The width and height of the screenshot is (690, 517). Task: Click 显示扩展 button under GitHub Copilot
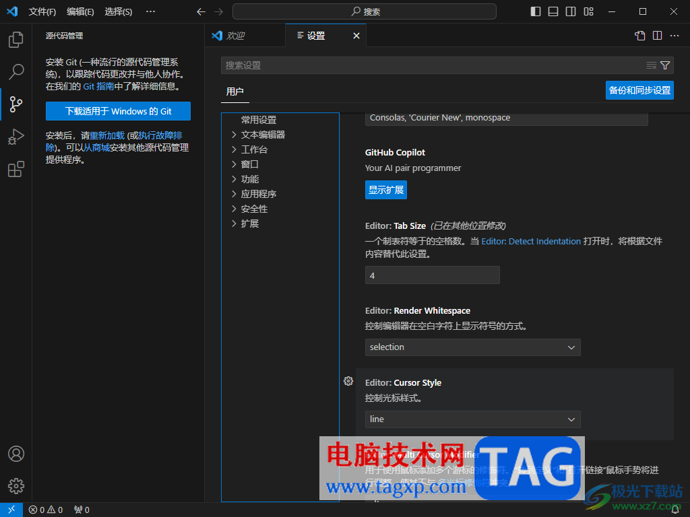pos(386,190)
